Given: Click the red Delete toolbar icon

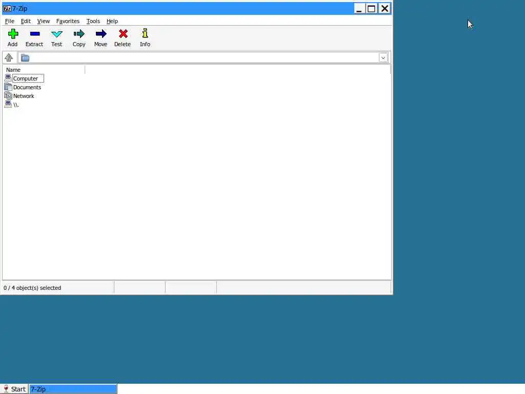Looking at the screenshot, I should [123, 34].
